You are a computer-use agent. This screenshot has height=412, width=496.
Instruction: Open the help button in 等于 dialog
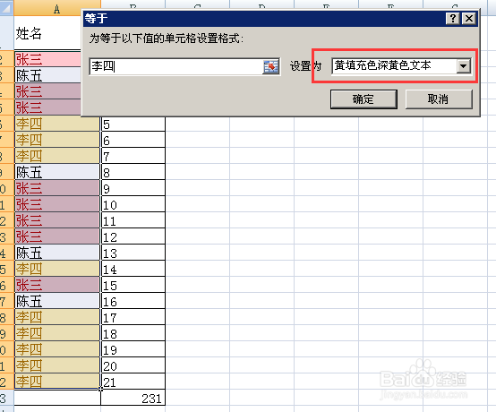[453, 18]
